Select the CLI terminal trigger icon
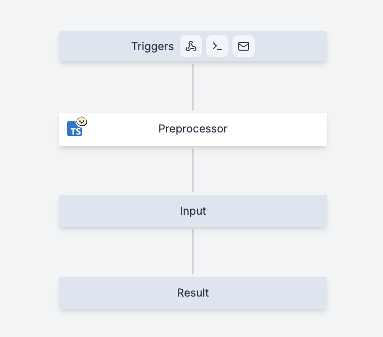 click(217, 46)
